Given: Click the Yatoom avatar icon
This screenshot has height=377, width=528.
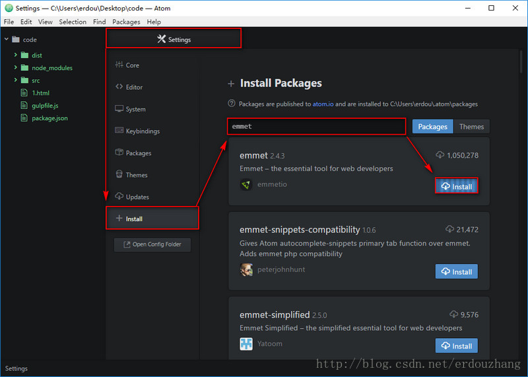Looking at the screenshot, I should point(246,344).
